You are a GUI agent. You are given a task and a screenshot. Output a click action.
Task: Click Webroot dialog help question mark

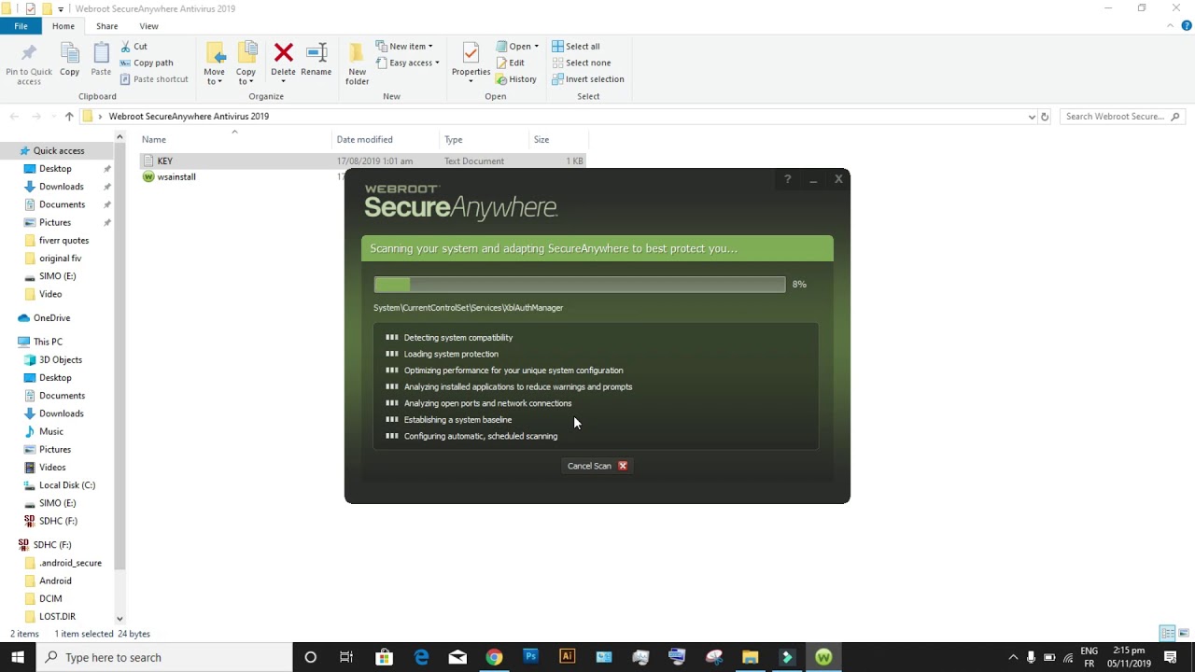(788, 179)
